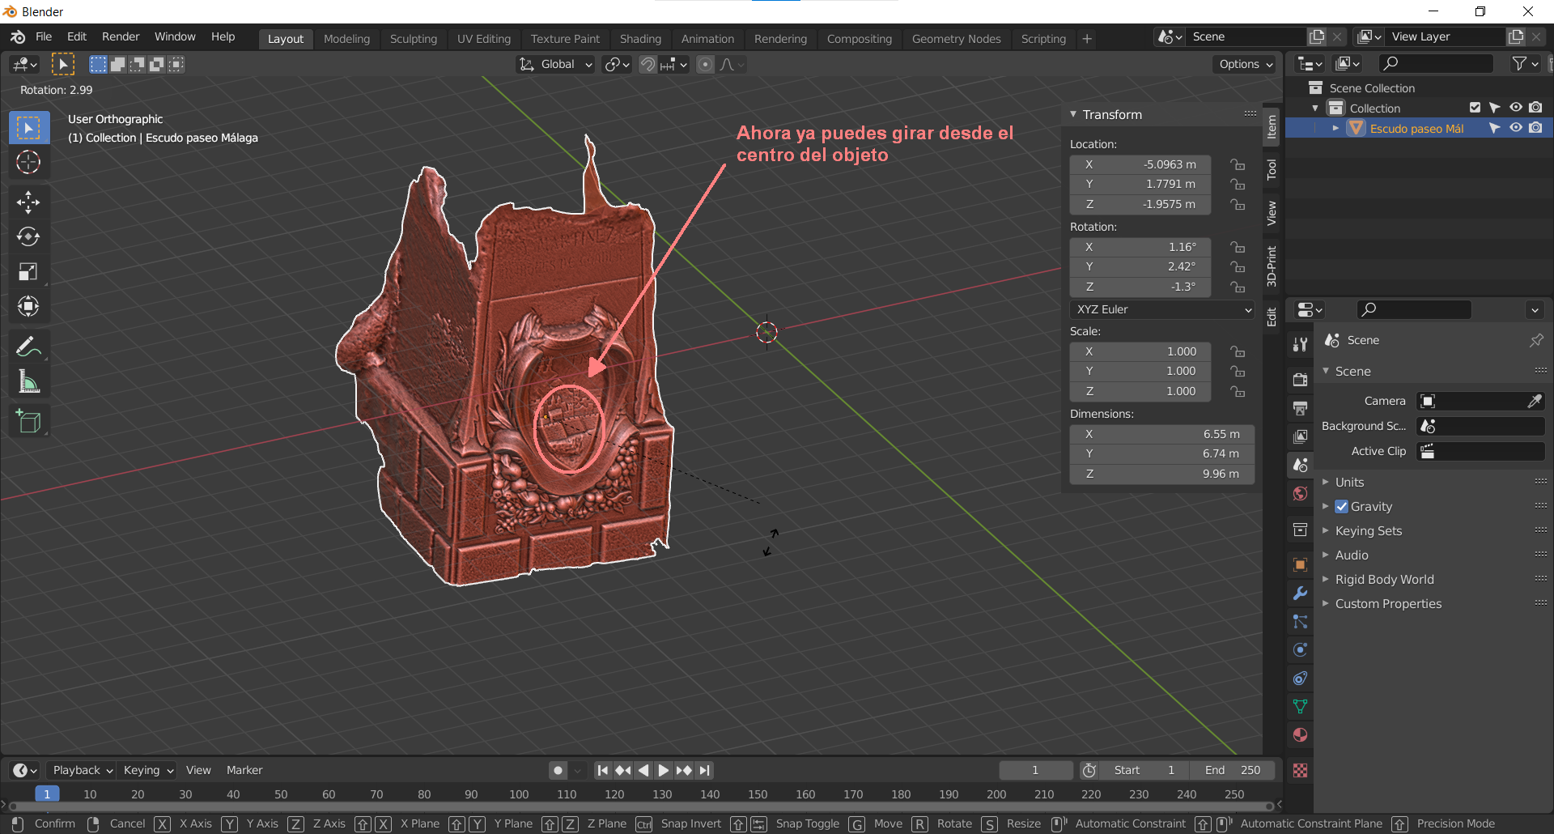
Task: Open the timeline View menu
Action: point(198,770)
